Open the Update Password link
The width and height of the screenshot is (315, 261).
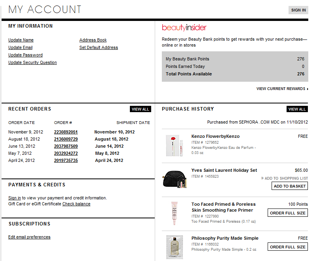pyautogui.click(x=25, y=55)
